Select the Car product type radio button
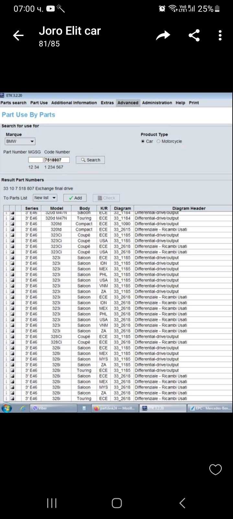The height and width of the screenshot is (519, 233). point(143,141)
